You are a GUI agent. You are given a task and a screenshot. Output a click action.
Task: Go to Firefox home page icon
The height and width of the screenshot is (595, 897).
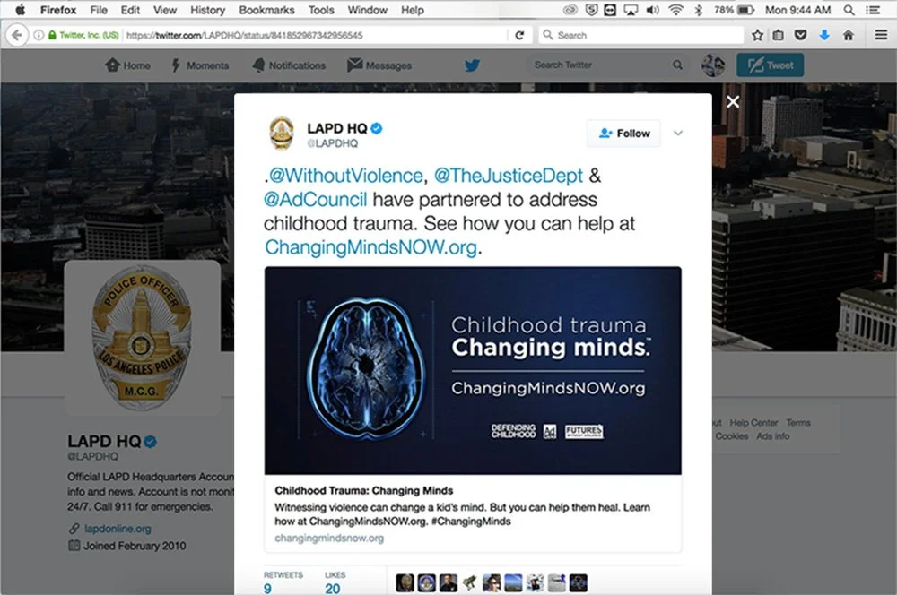(x=849, y=36)
